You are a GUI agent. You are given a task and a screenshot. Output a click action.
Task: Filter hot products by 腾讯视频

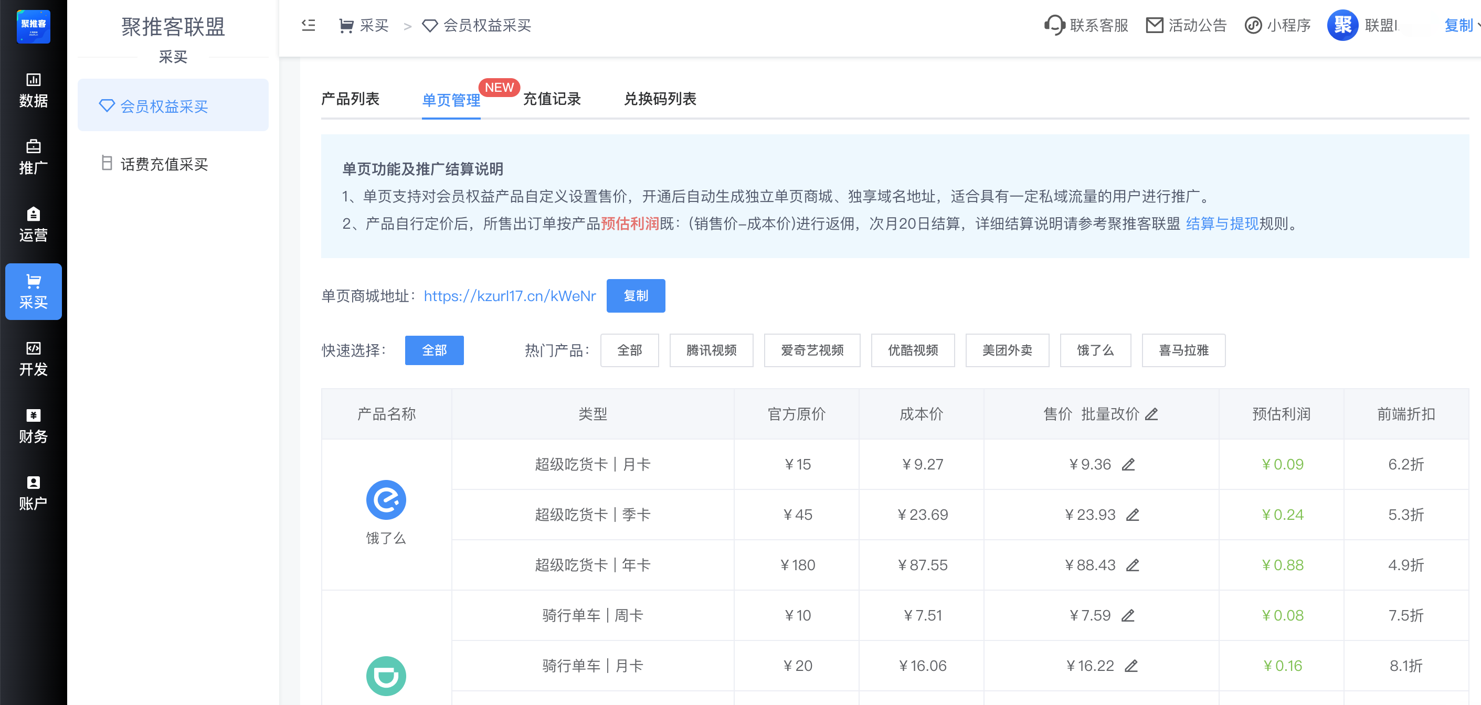pos(711,350)
